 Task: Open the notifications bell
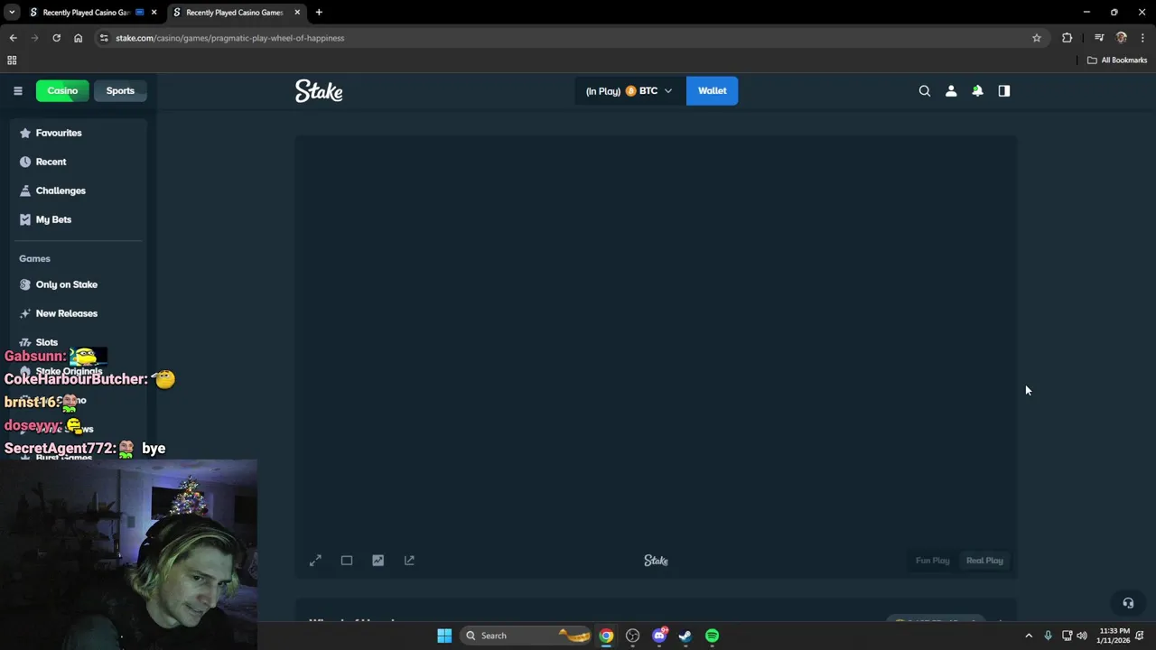977,90
